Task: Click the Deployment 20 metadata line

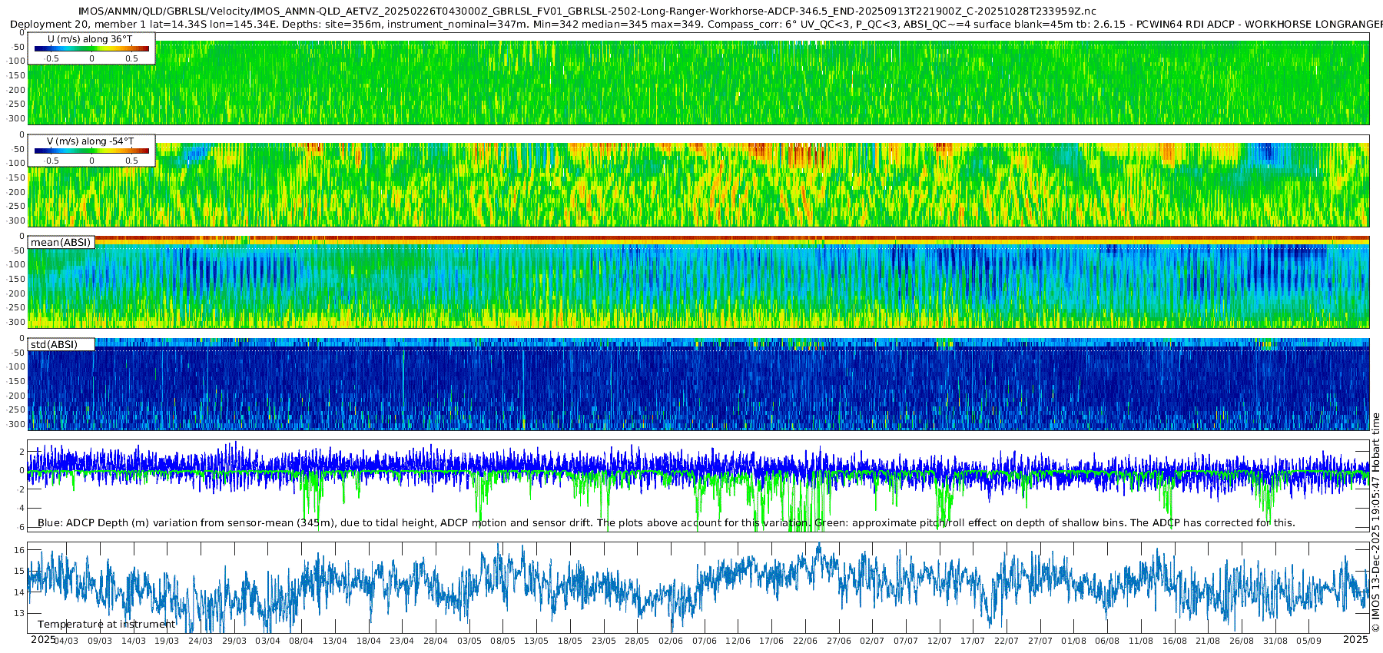Action: (696, 25)
